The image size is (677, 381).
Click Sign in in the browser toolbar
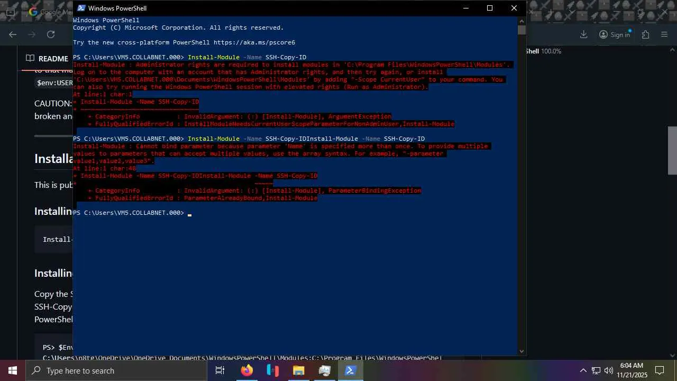coord(620,35)
